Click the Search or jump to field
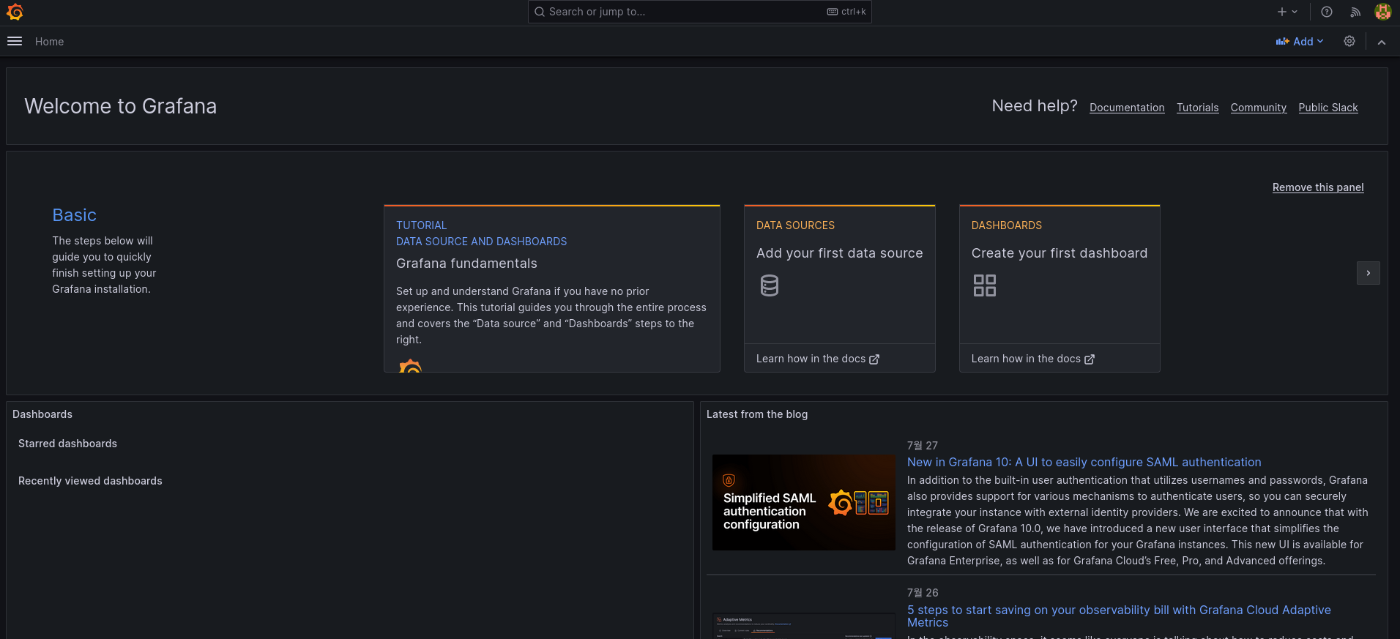Image resolution: width=1400 pixels, height=639 pixels. tap(699, 12)
